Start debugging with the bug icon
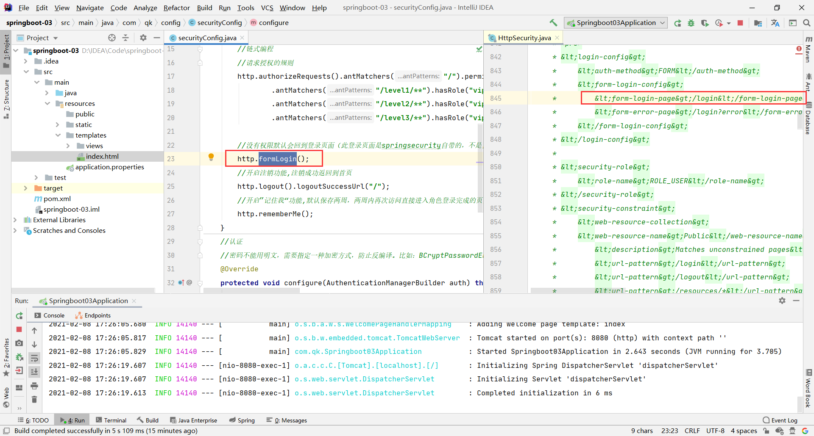This screenshot has width=814, height=436. click(x=691, y=23)
